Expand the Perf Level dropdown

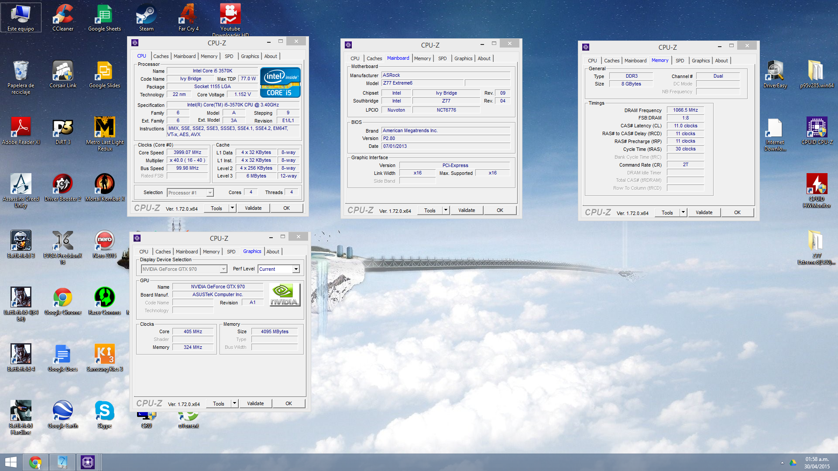click(x=296, y=269)
